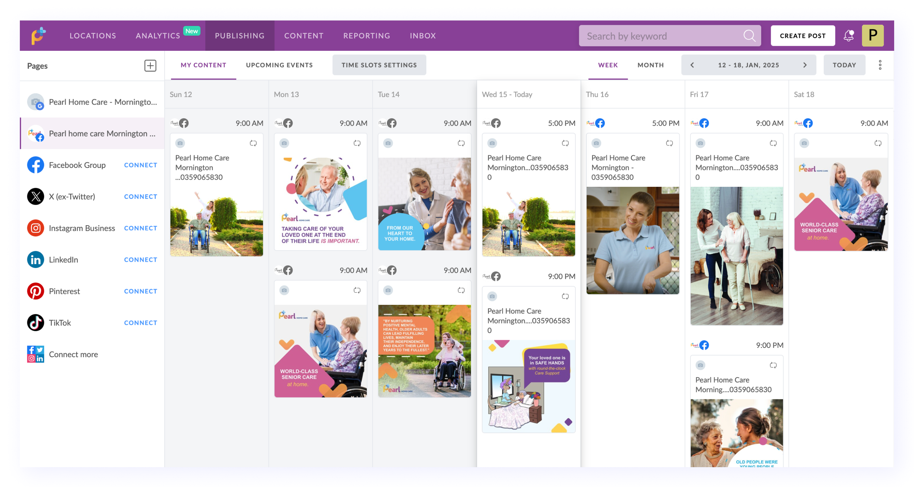Click camera icon on Thu 16 post
914x487 pixels.
(x=597, y=143)
